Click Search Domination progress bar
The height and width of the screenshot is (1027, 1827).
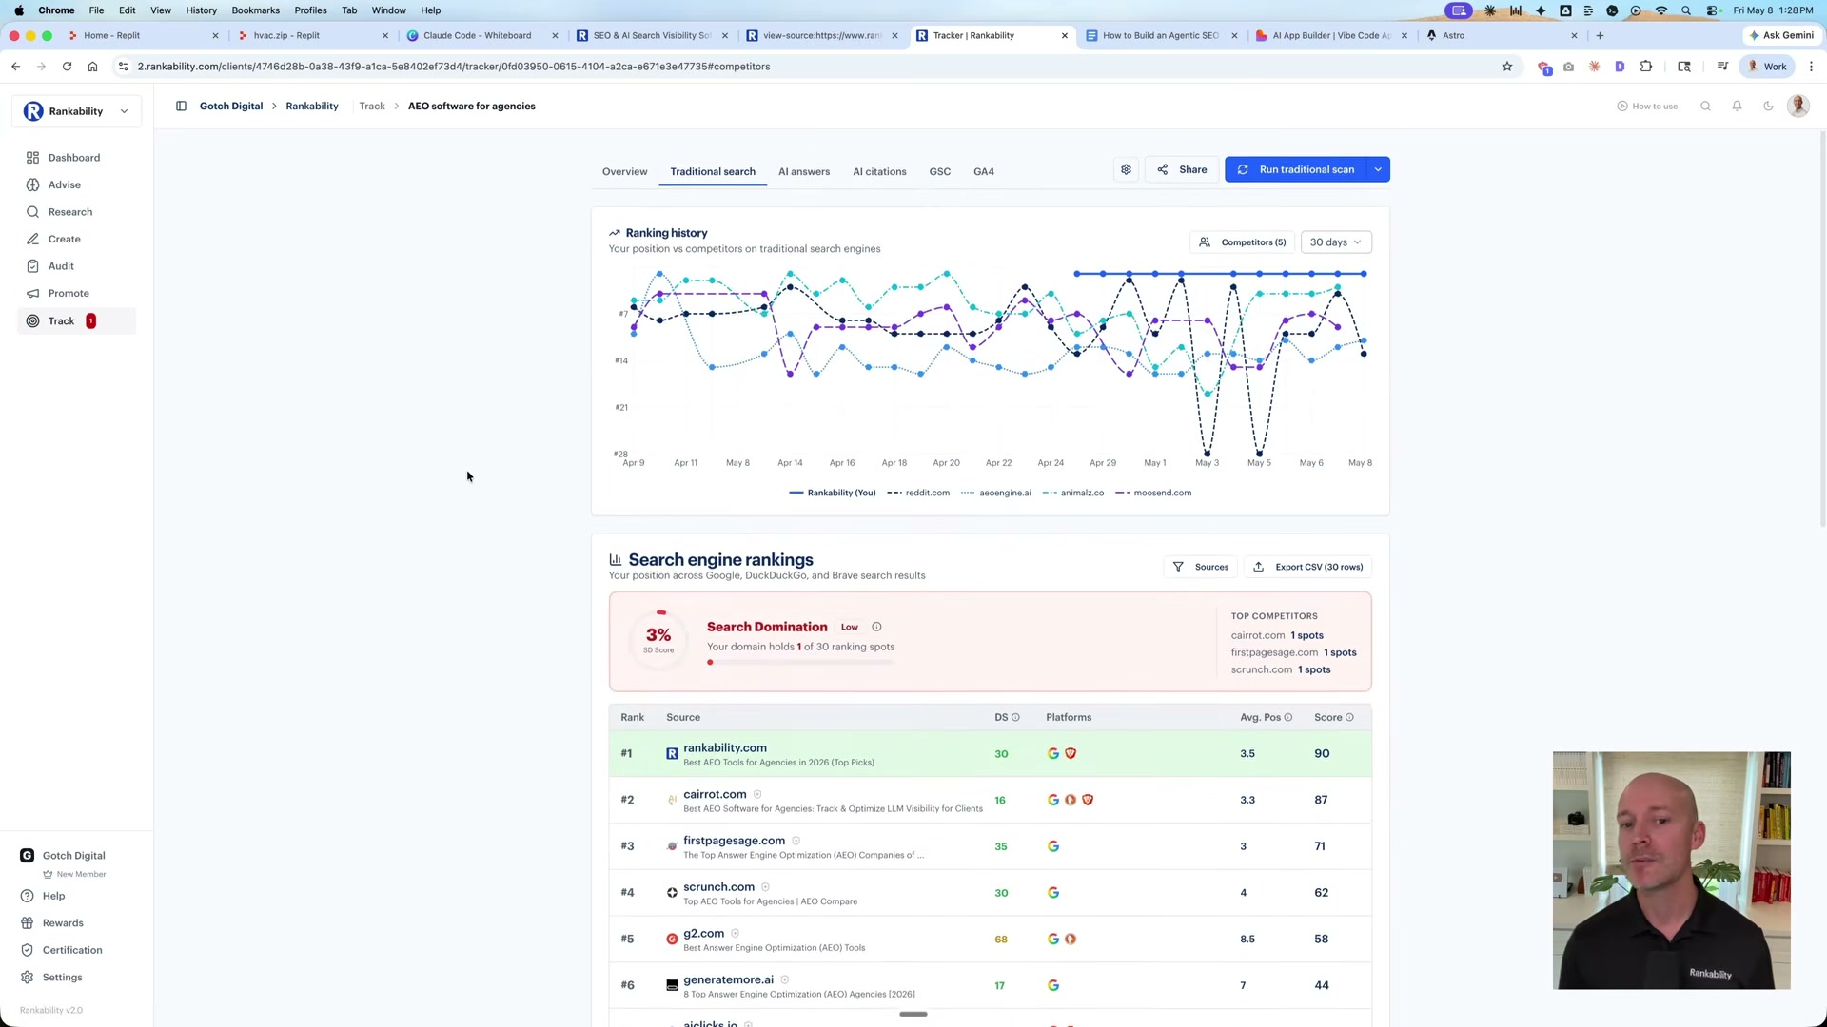(x=800, y=662)
